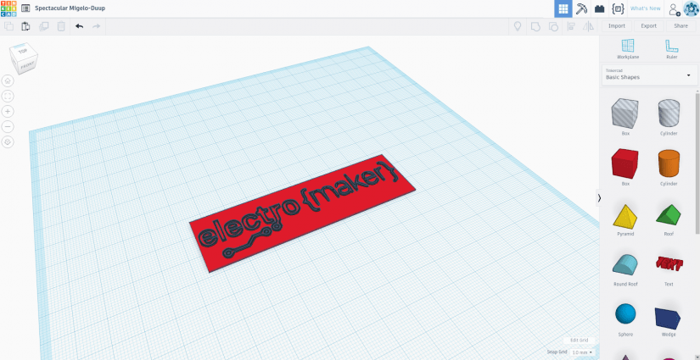
Task: Click the Copy icon
Action: coord(8,26)
